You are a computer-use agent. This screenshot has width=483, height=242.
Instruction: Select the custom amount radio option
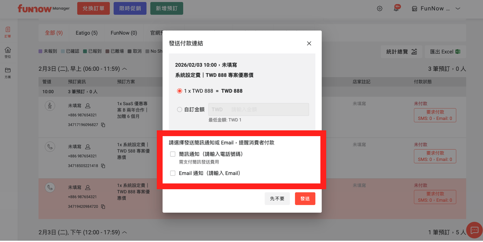pyautogui.click(x=180, y=110)
